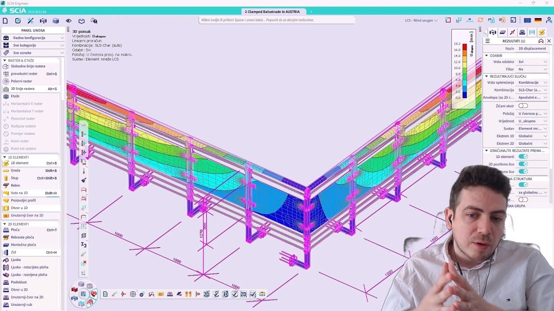Click the open book help icon
This screenshot has width=554, height=311.
[81, 21]
